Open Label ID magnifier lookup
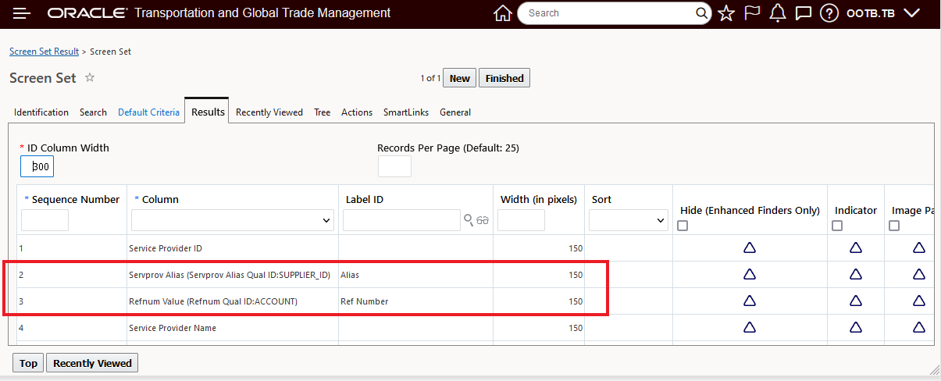Viewport: 941px width, 381px height. pyautogui.click(x=469, y=220)
